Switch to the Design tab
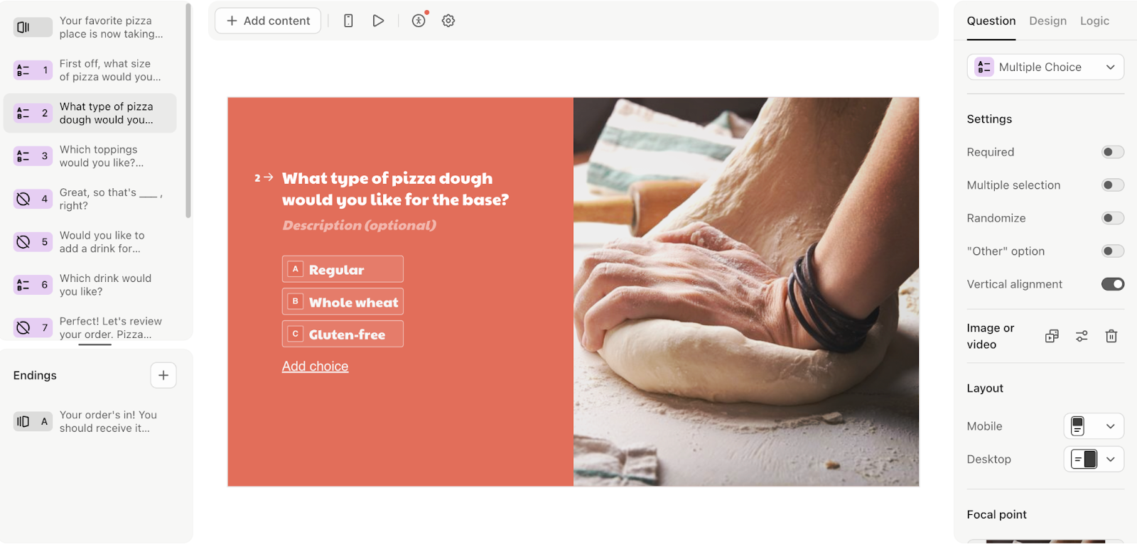This screenshot has height=544, width=1137. click(x=1047, y=21)
